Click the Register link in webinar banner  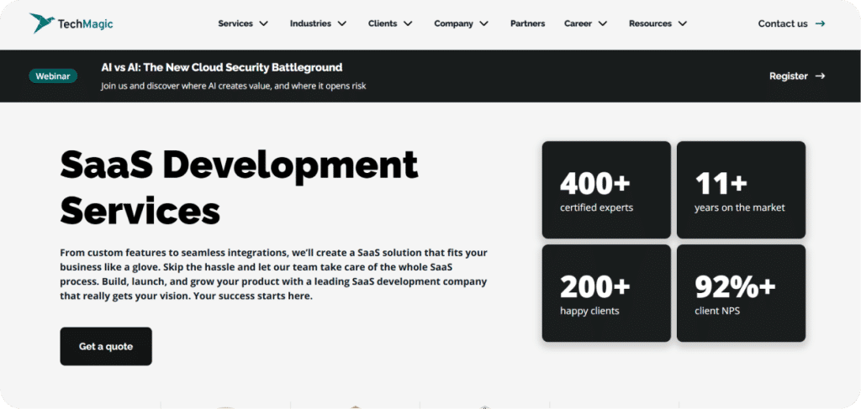pyautogui.click(x=789, y=76)
